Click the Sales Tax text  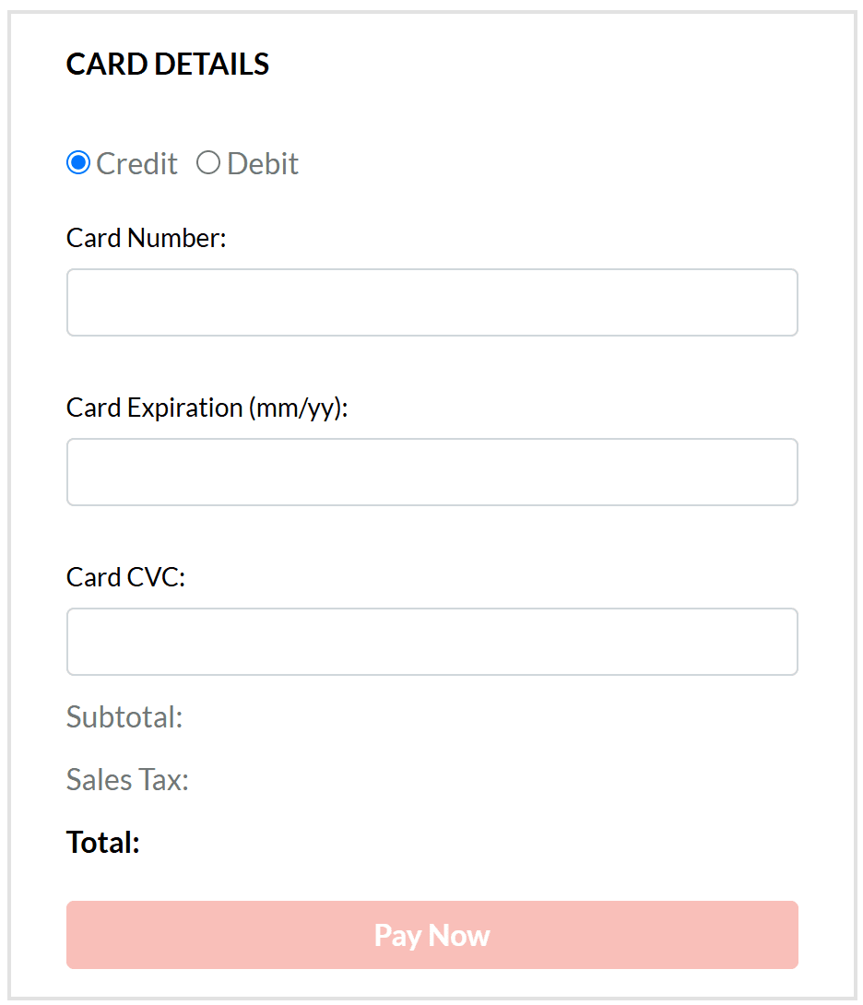[127, 780]
